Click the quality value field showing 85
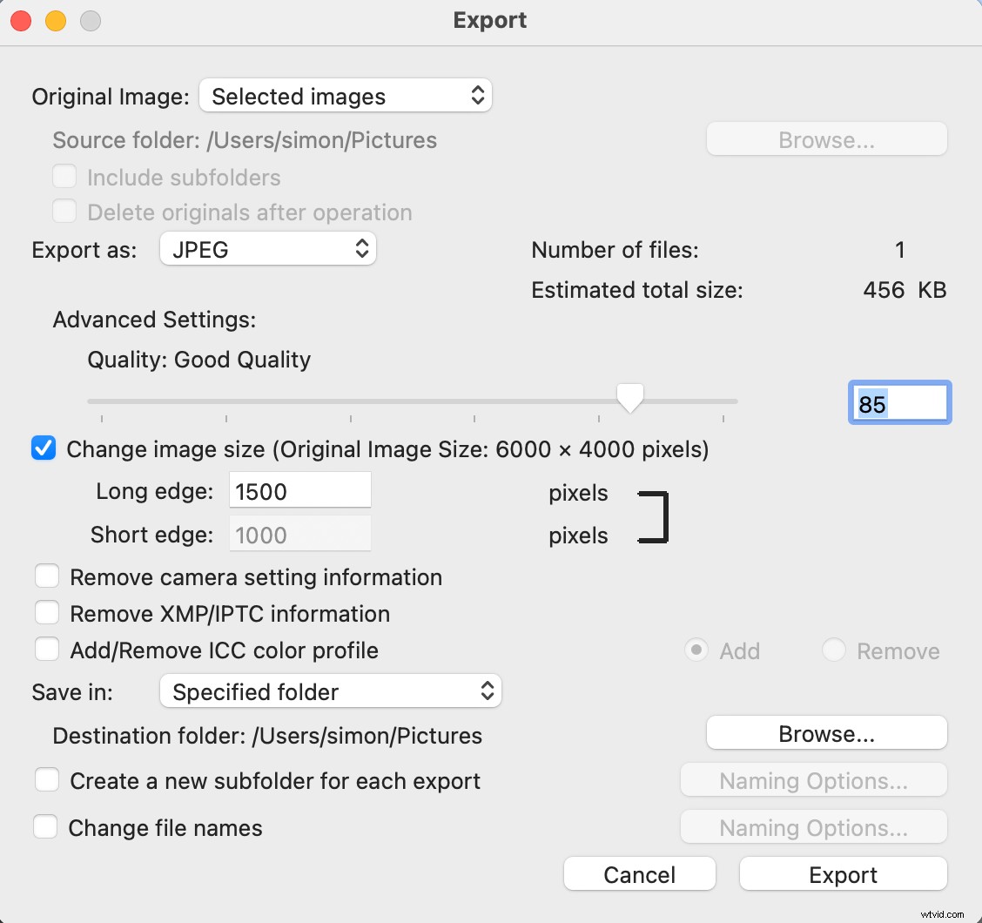This screenshot has height=923, width=982. coord(899,401)
